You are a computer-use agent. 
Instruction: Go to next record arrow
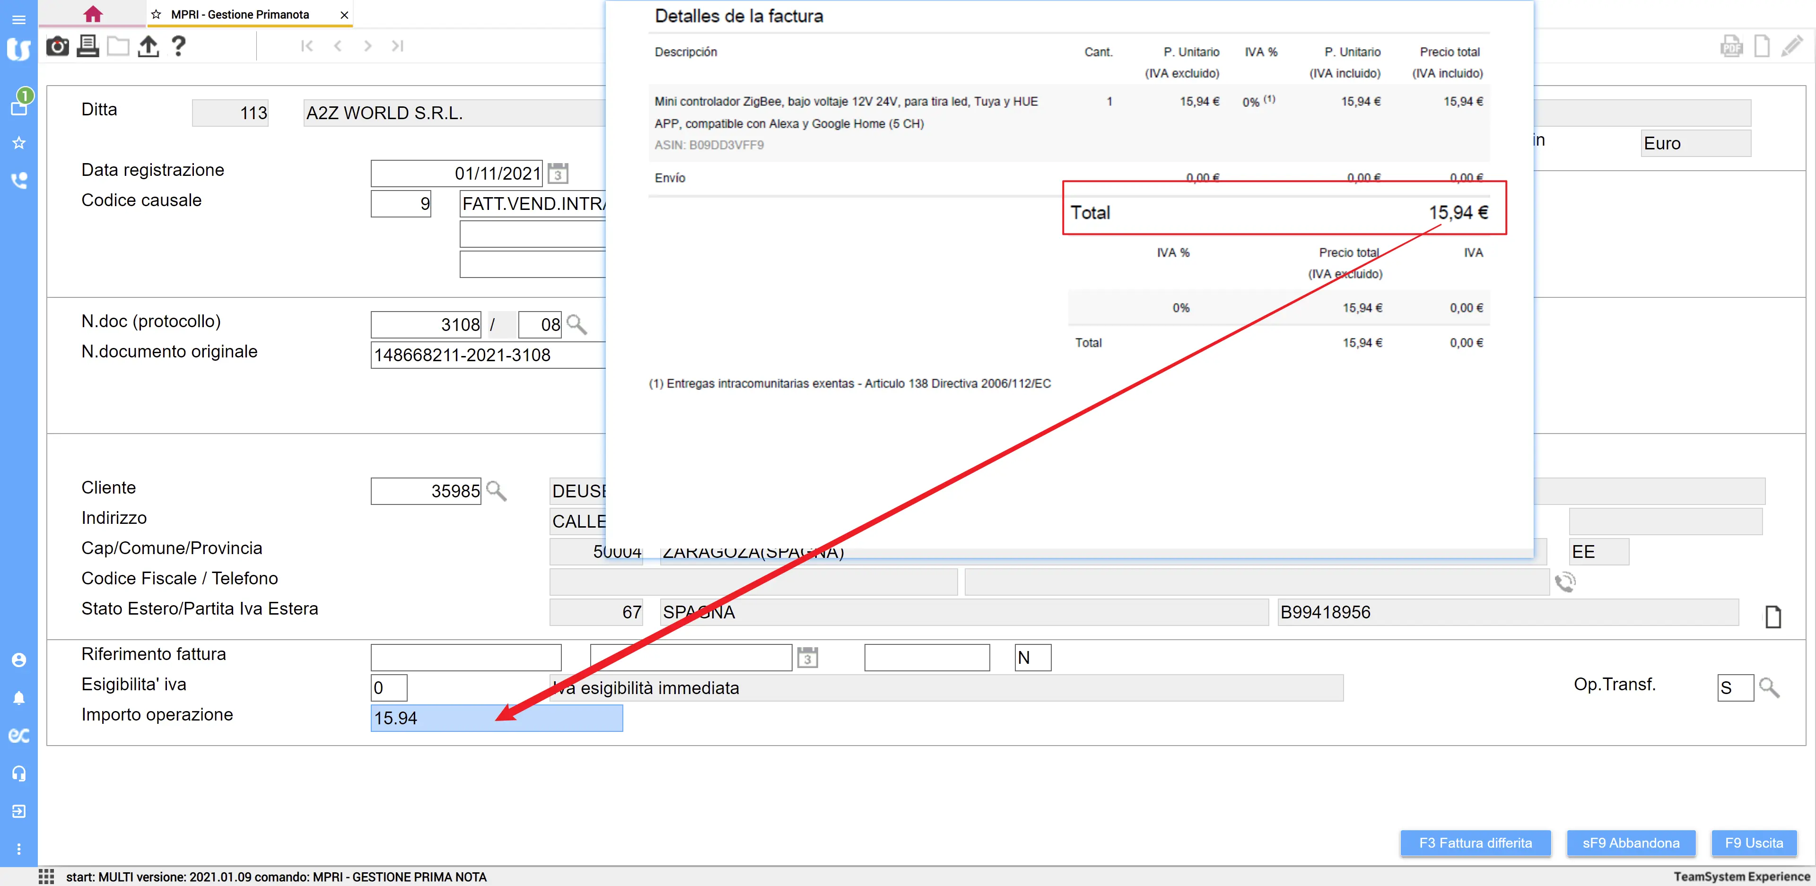[x=367, y=46]
